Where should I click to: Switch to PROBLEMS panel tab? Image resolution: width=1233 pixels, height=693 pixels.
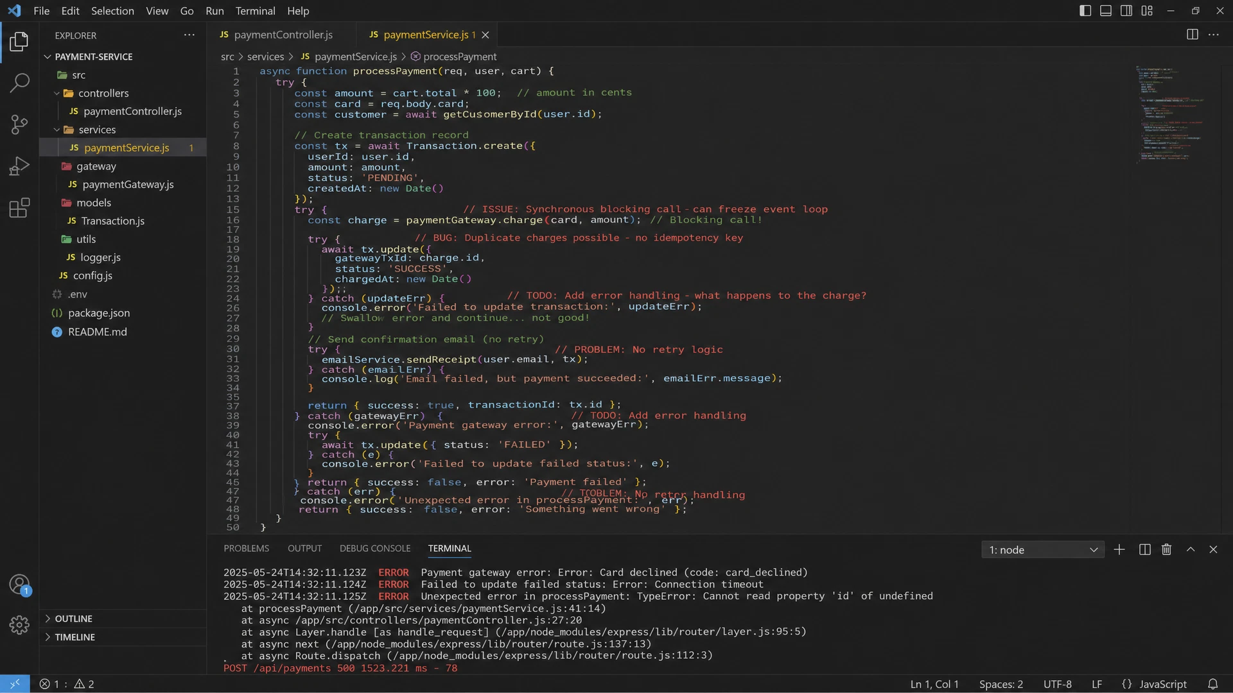[246, 549]
